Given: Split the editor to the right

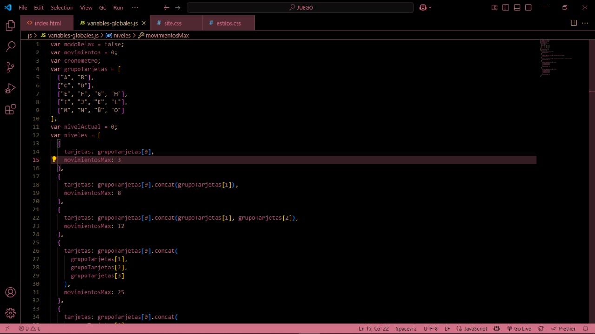Looking at the screenshot, I should pyautogui.click(x=574, y=23).
